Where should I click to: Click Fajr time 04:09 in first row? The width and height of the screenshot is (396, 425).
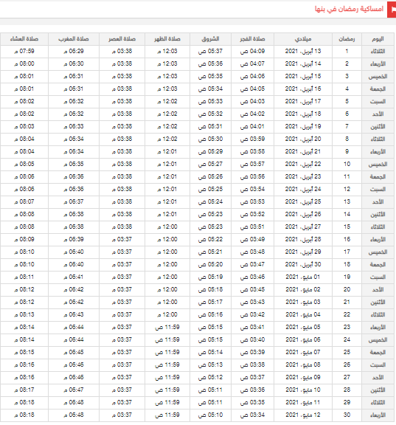[x=252, y=51]
